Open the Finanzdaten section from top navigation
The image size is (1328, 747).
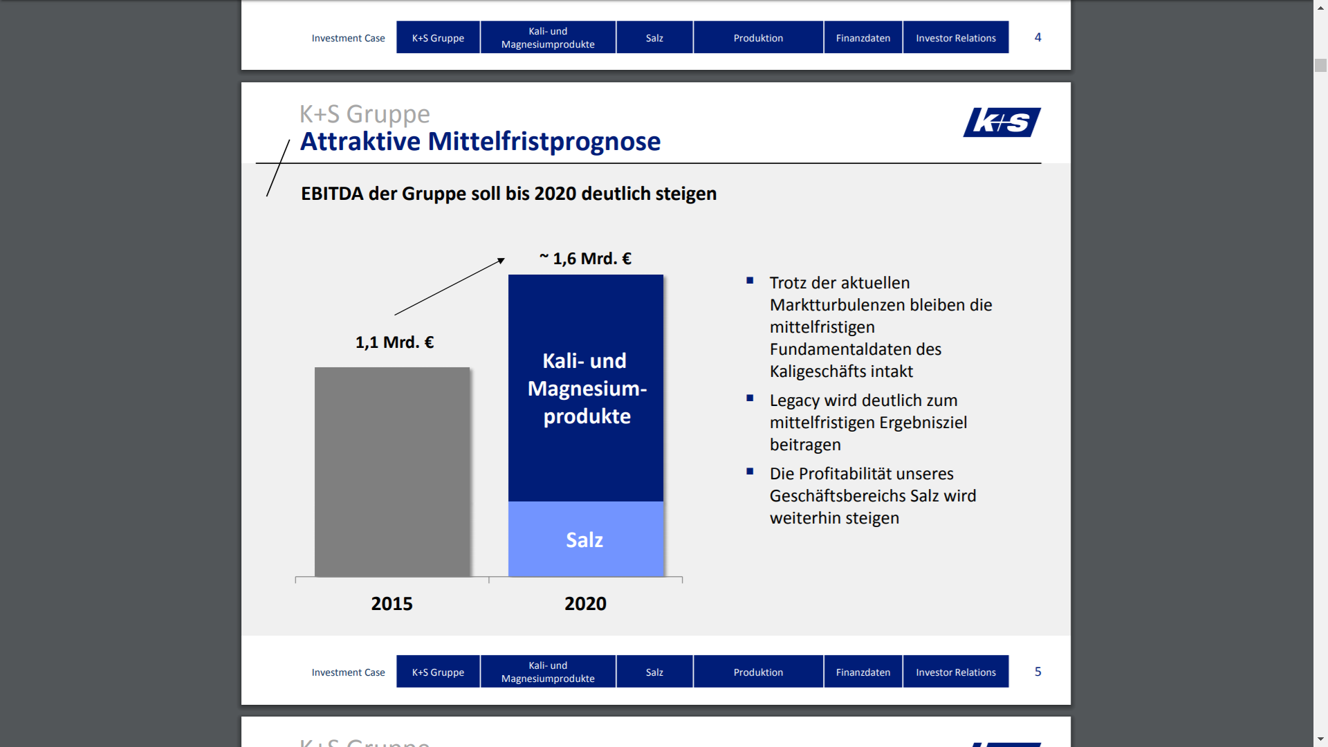(863, 37)
